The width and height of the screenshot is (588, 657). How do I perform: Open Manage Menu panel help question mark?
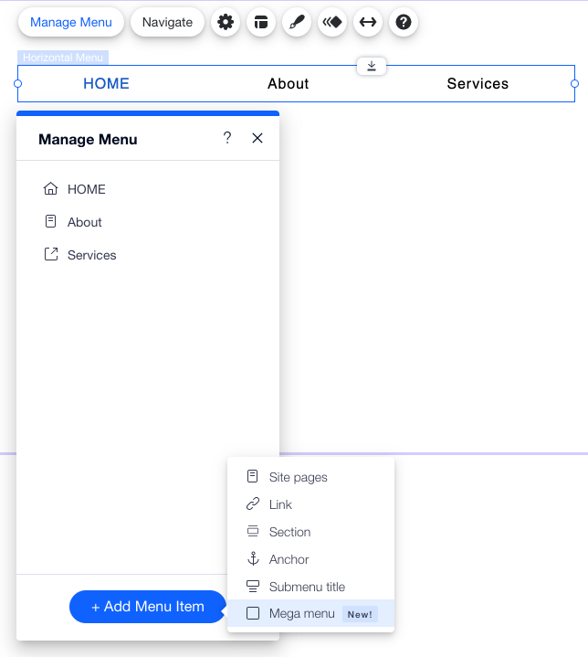tap(227, 138)
